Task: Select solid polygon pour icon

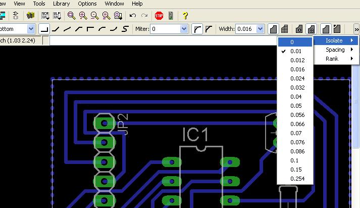Action: tap(273, 29)
